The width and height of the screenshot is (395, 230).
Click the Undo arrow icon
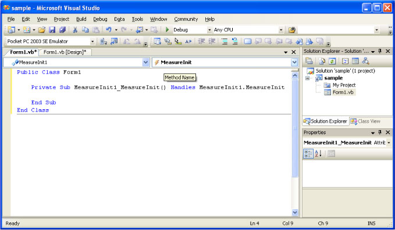point(109,30)
